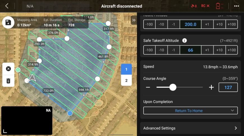Select the green S start point marker
This screenshot has width=244, height=136.
(18, 70)
